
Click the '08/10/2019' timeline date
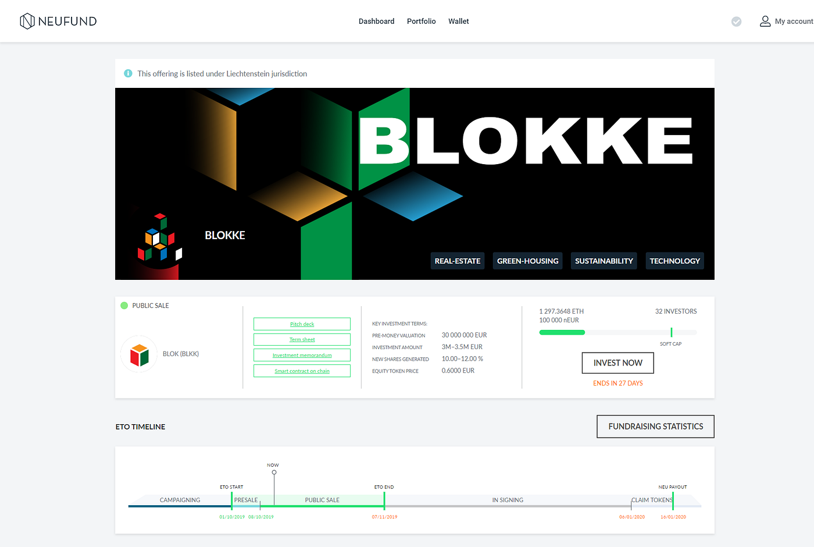(260, 517)
